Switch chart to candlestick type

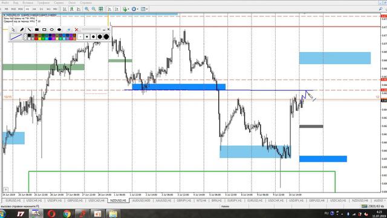point(71,9)
